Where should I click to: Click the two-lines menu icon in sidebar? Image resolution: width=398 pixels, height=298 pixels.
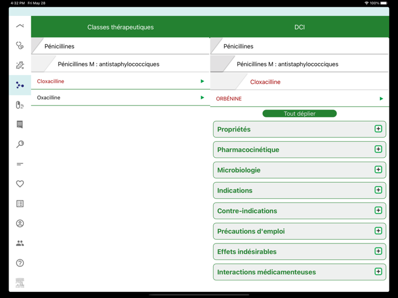(20, 164)
